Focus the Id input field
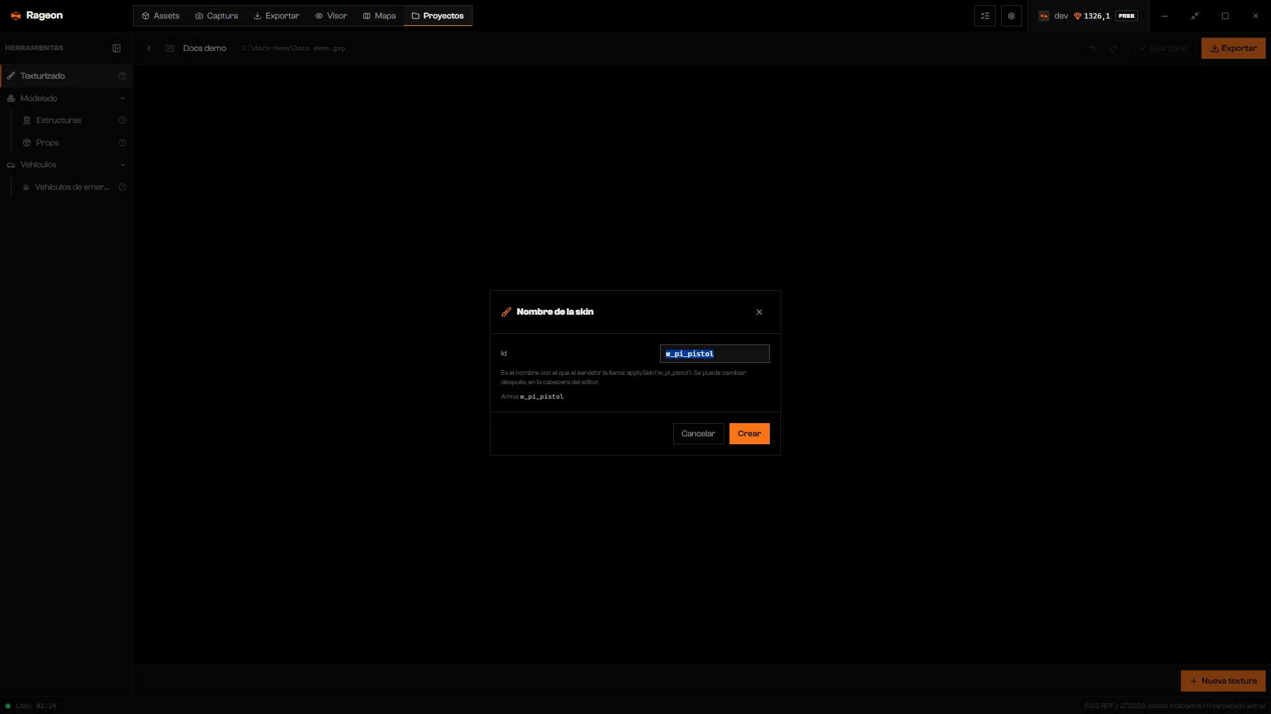1271x714 pixels. coord(715,354)
